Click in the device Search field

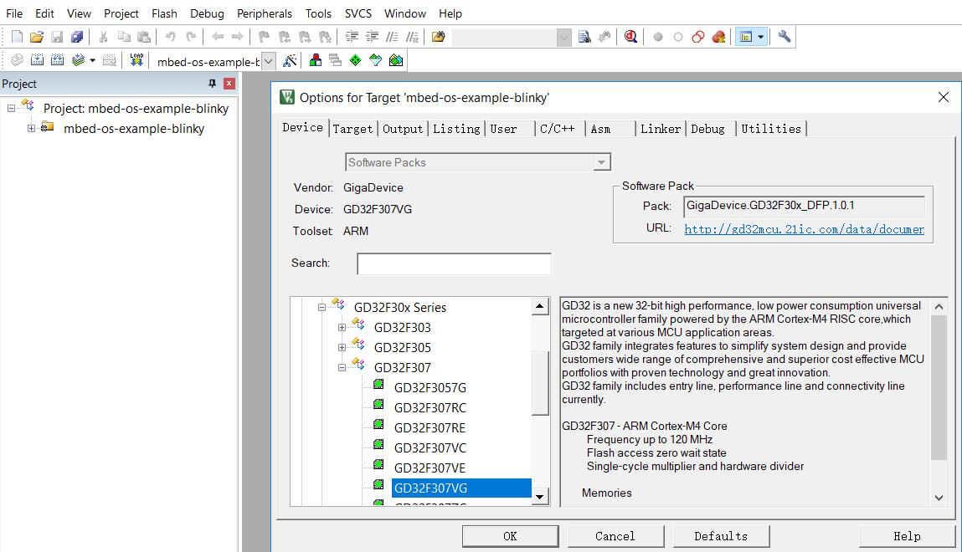point(454,264)
